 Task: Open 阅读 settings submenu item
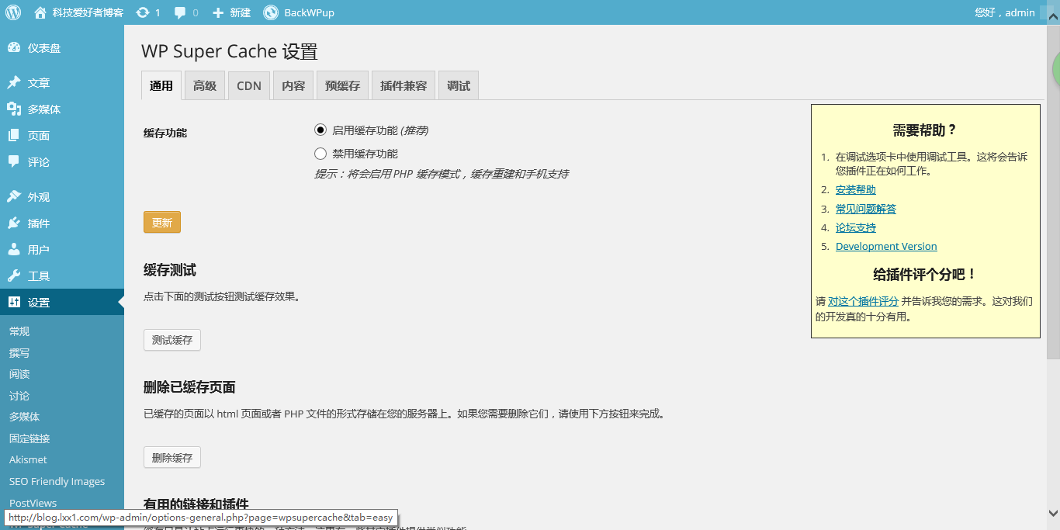19,374
